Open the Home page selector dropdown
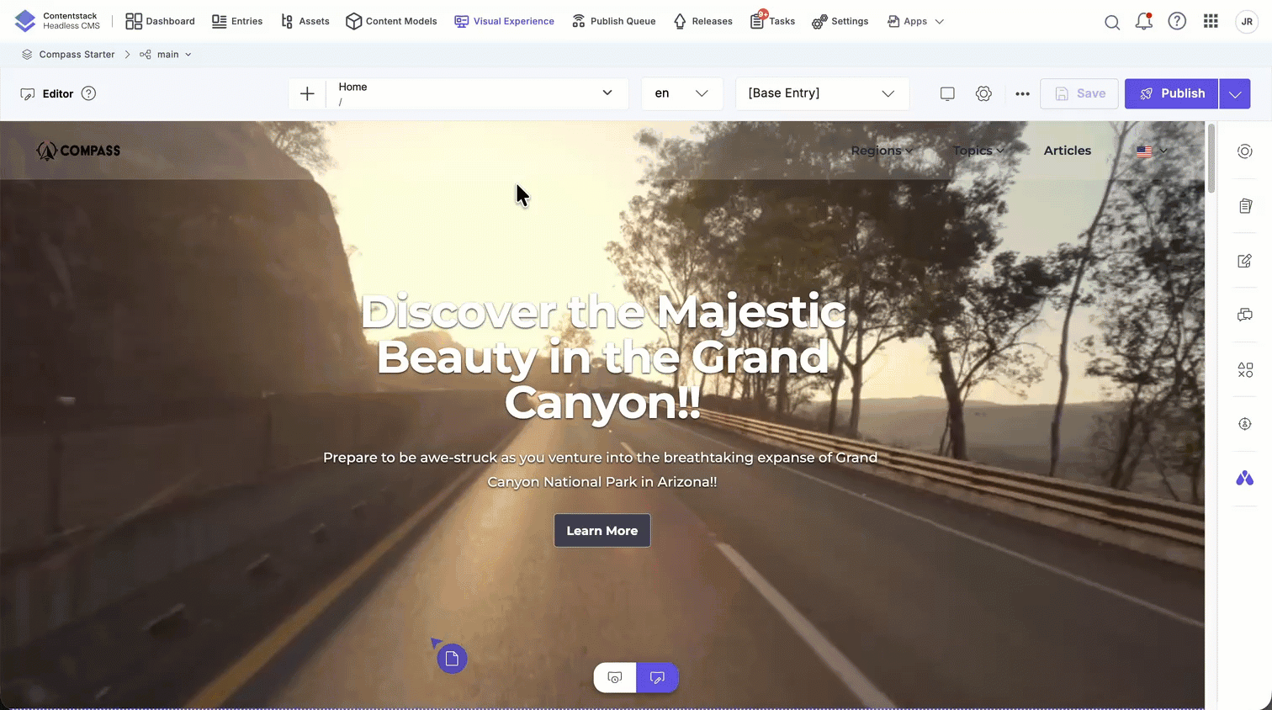 pos(477,93)
